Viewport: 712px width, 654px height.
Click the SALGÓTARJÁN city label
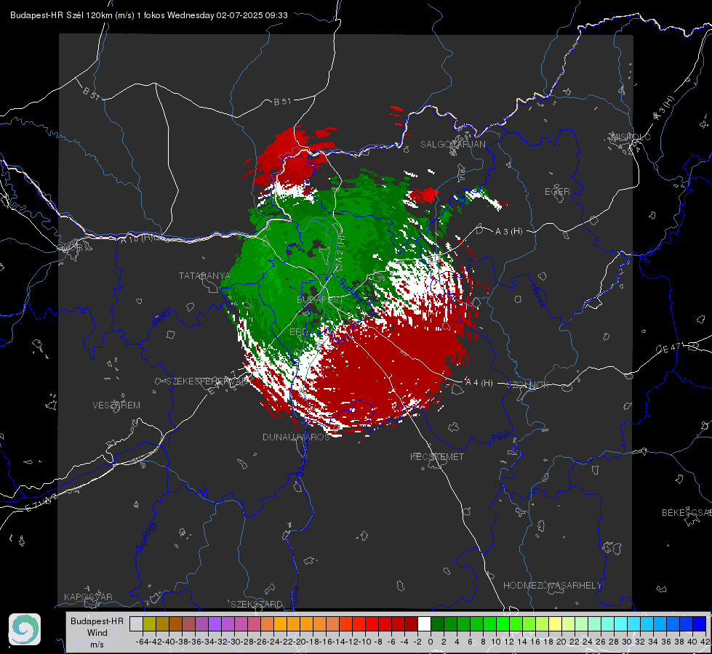click(452, 145)
